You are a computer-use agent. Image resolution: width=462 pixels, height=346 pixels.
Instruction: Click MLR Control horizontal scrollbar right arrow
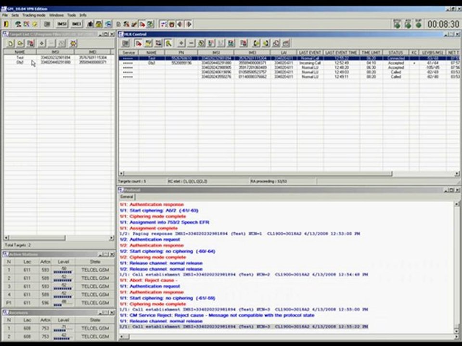click(x=457, y=173)
